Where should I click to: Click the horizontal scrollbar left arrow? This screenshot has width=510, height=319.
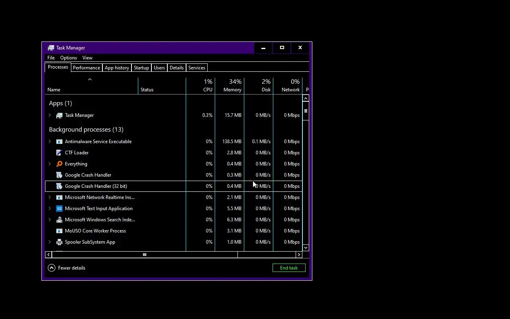(x=48, y=254)
